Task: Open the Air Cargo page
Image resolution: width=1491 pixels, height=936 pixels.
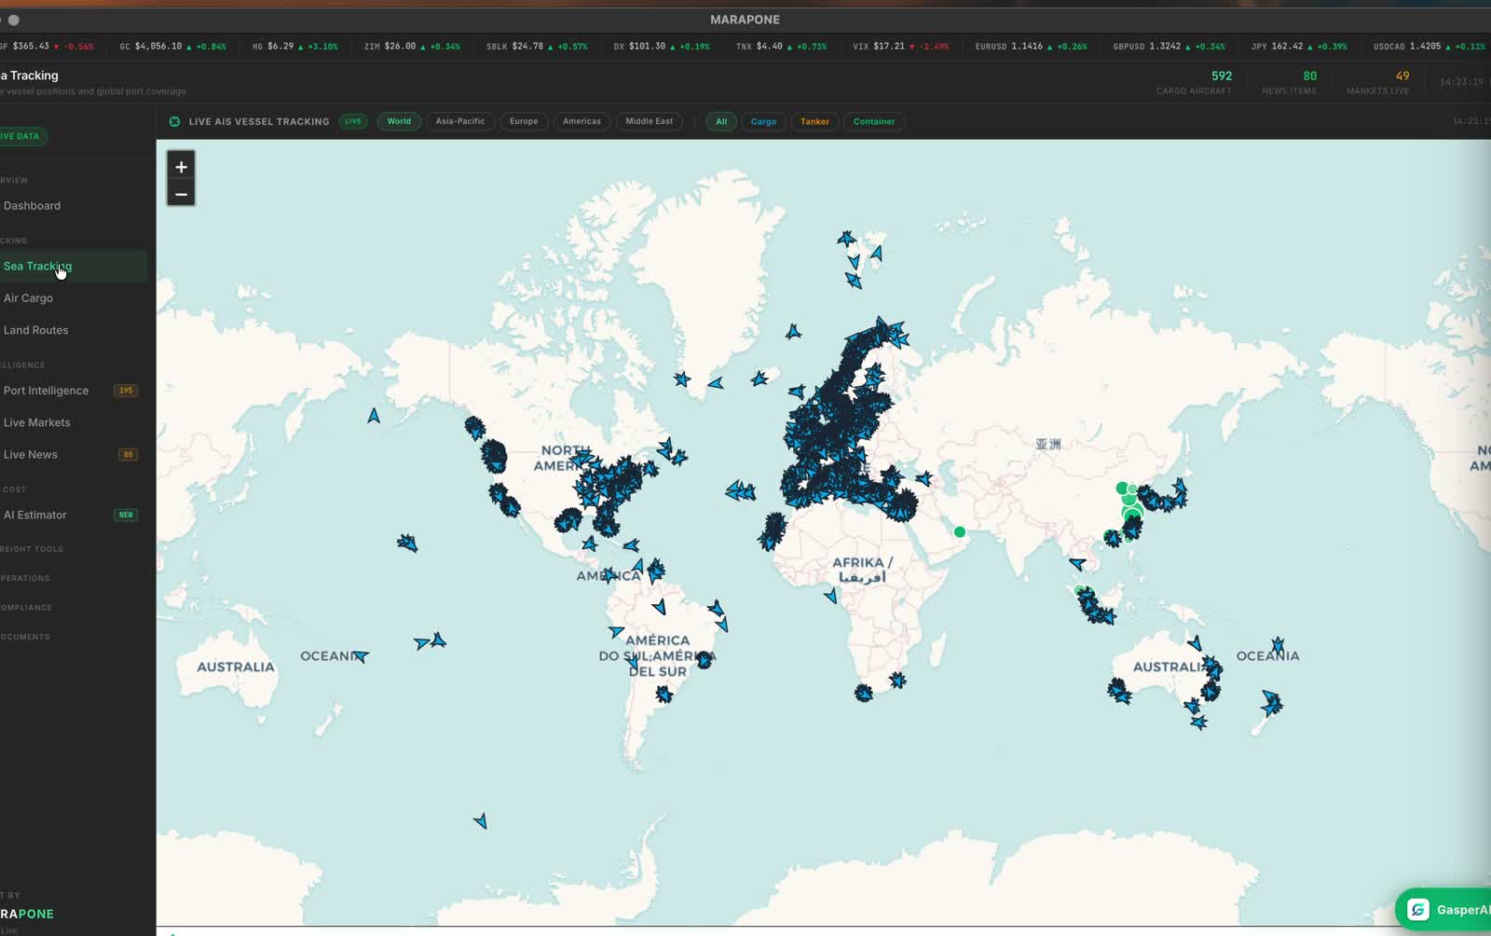Action: pyautogui.click(x=74, y=298)
